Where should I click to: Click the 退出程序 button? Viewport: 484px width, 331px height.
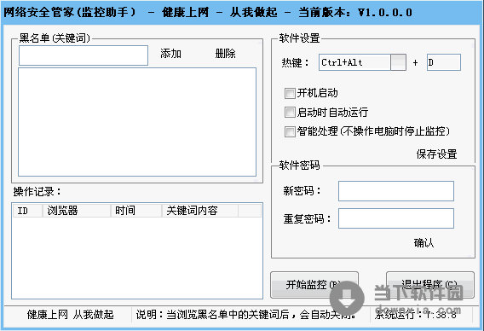(x=430, y=285)
